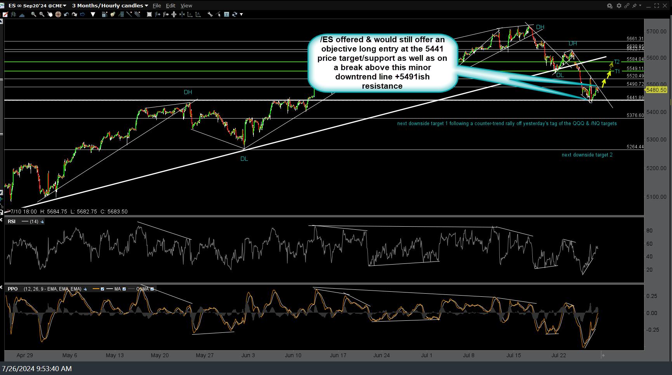
Task: Click the 5661.31 price level label
Action: [635, 39]
